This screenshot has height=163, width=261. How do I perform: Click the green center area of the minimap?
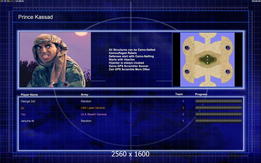(x=207, y=59)
